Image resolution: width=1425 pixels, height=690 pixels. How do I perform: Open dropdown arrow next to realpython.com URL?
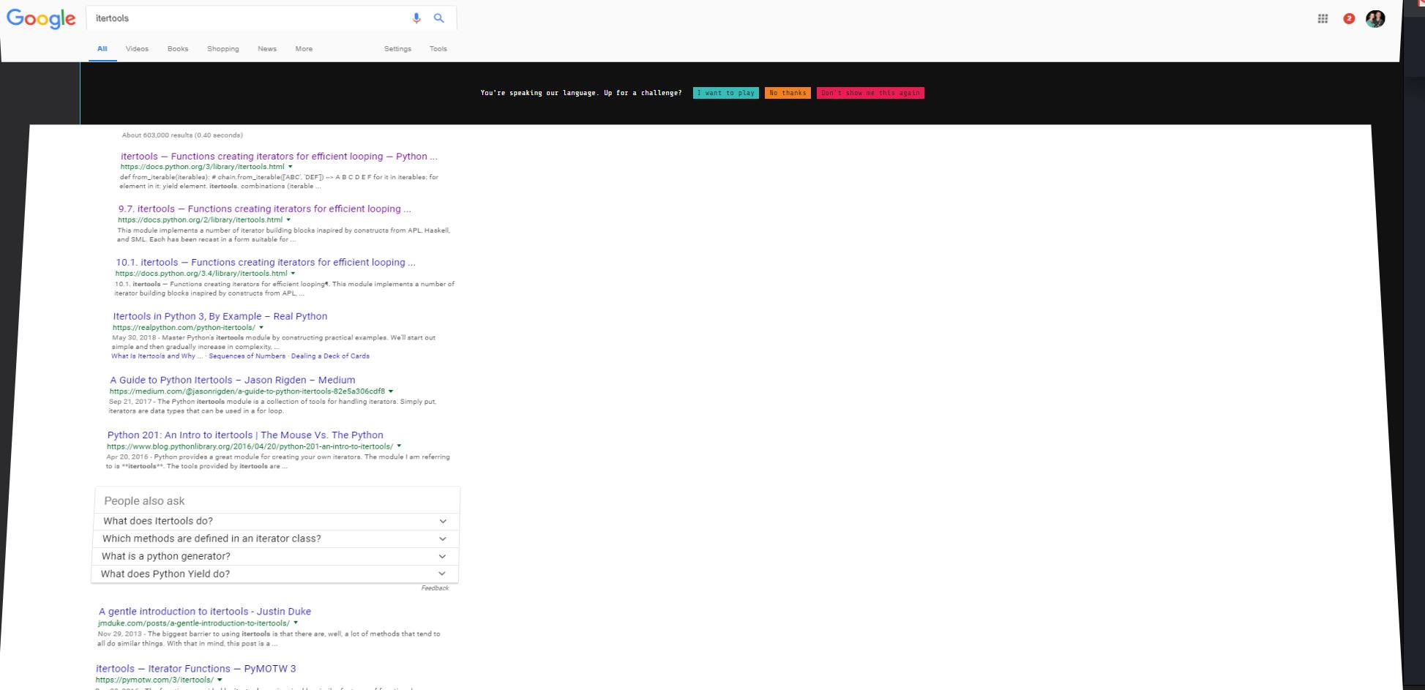coord(261,328)
